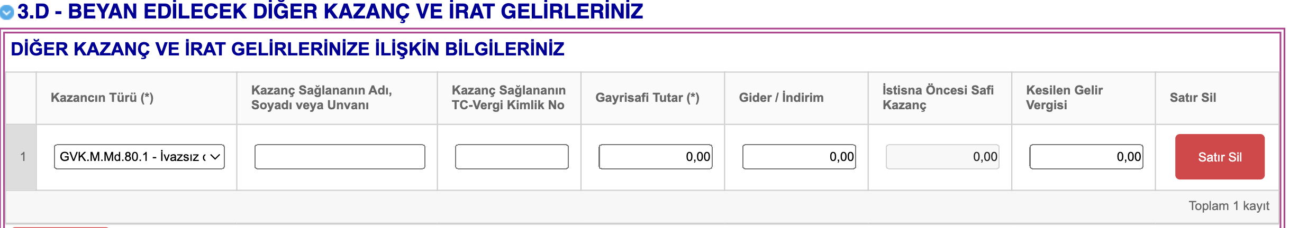1289x228 pixels.
Task: Click the read-only İstisna Öncesi Safi Kazanç field
Action: 942,157
